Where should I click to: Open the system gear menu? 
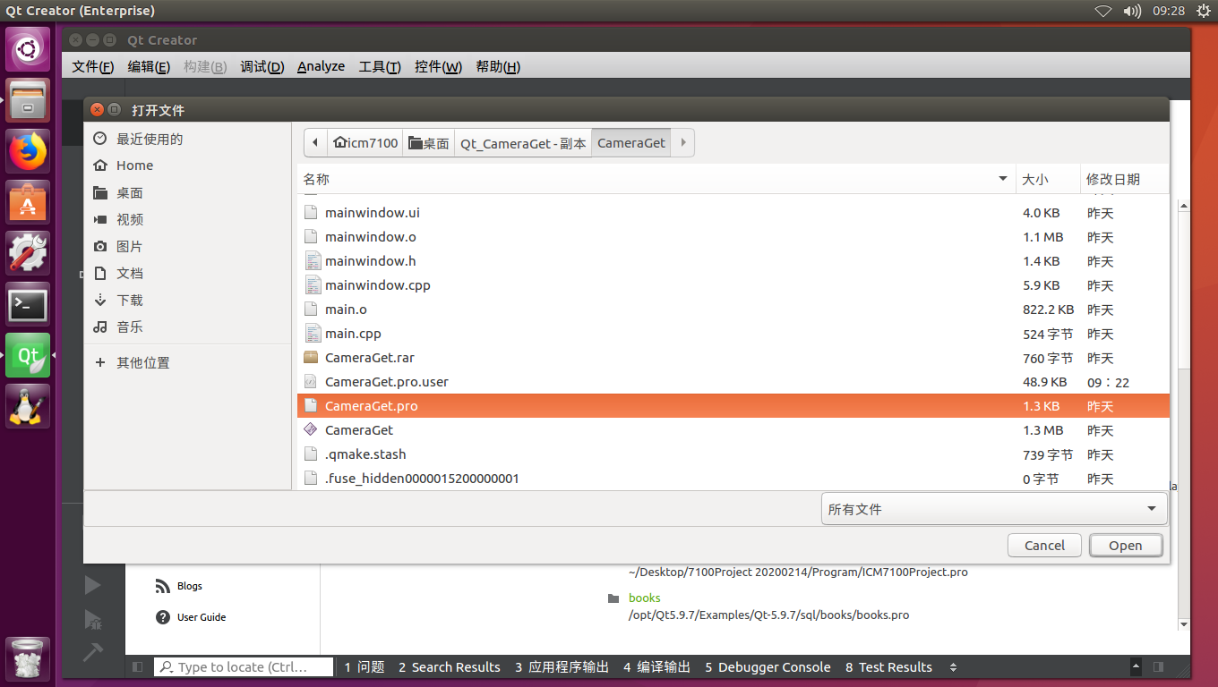1202,11
